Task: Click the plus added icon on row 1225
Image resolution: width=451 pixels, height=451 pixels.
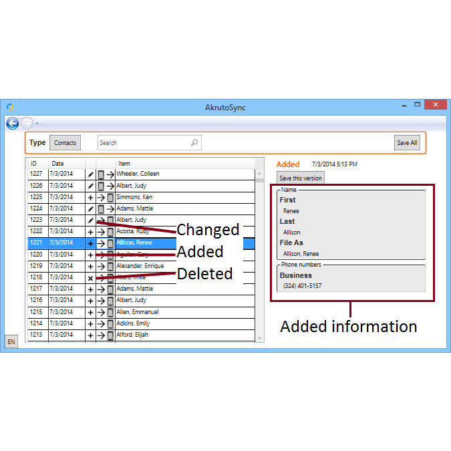Action: pyautogui.click(x=90, y=198)
